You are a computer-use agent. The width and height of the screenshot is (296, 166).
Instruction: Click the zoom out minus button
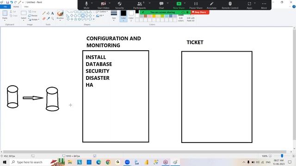click(270, 156)
